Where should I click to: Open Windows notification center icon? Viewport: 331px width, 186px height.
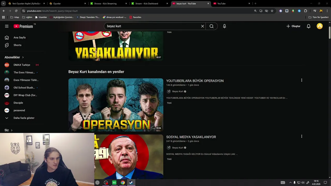click(x=325, y=183)
